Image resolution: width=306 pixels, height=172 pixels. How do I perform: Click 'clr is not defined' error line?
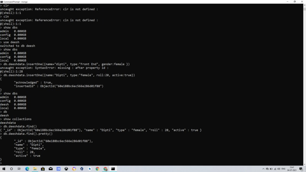(49, 9)
